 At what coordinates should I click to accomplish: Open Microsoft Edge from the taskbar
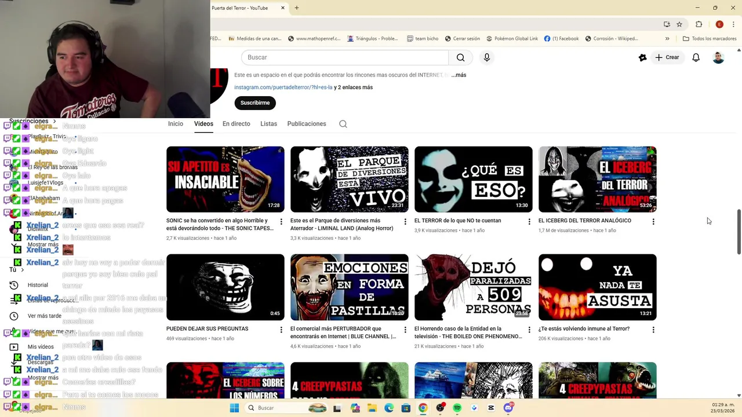(x=389, y=408)
